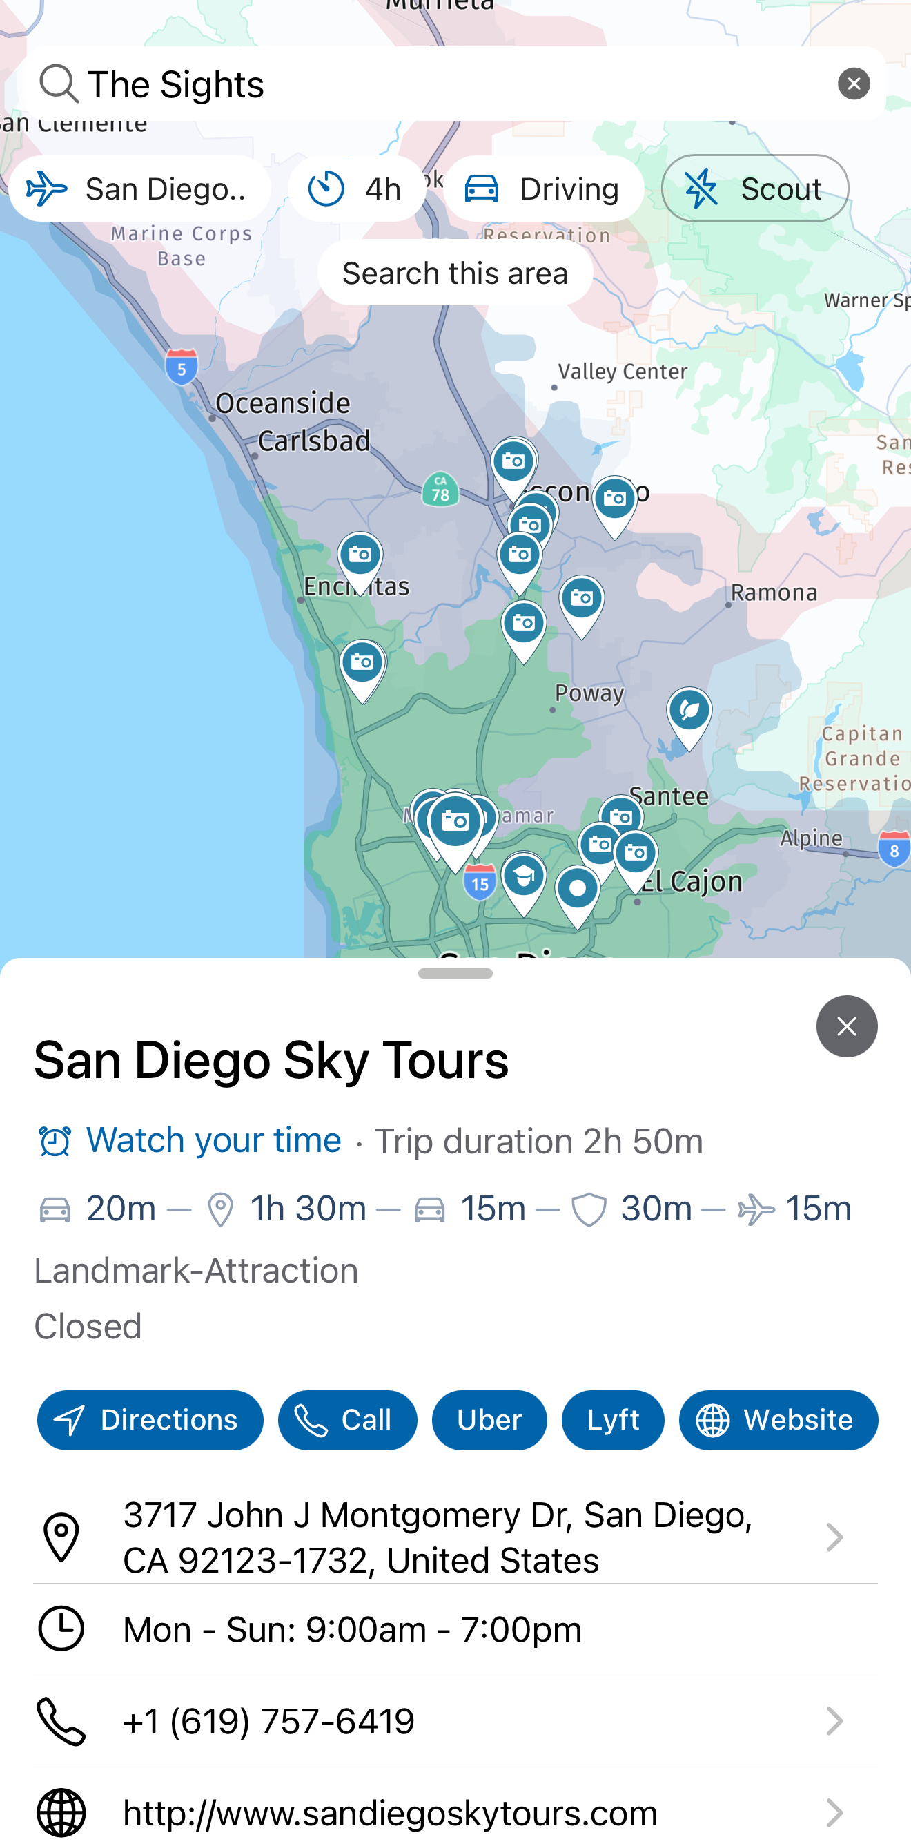This screenshot has width=911, height=1844.
Task: Tap the magnifying glass search icon
Action: pyautogui.click(x=59, y=84)
